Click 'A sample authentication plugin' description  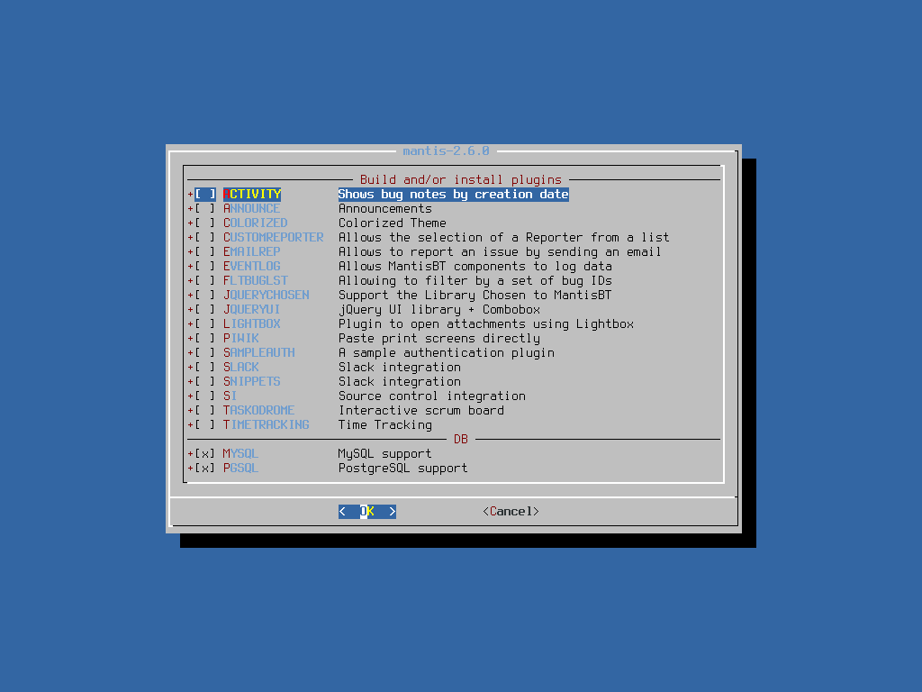pyautogui.click(x=447, y=353)
